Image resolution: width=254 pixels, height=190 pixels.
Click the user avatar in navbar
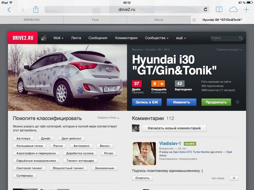[x=44, y=38]
